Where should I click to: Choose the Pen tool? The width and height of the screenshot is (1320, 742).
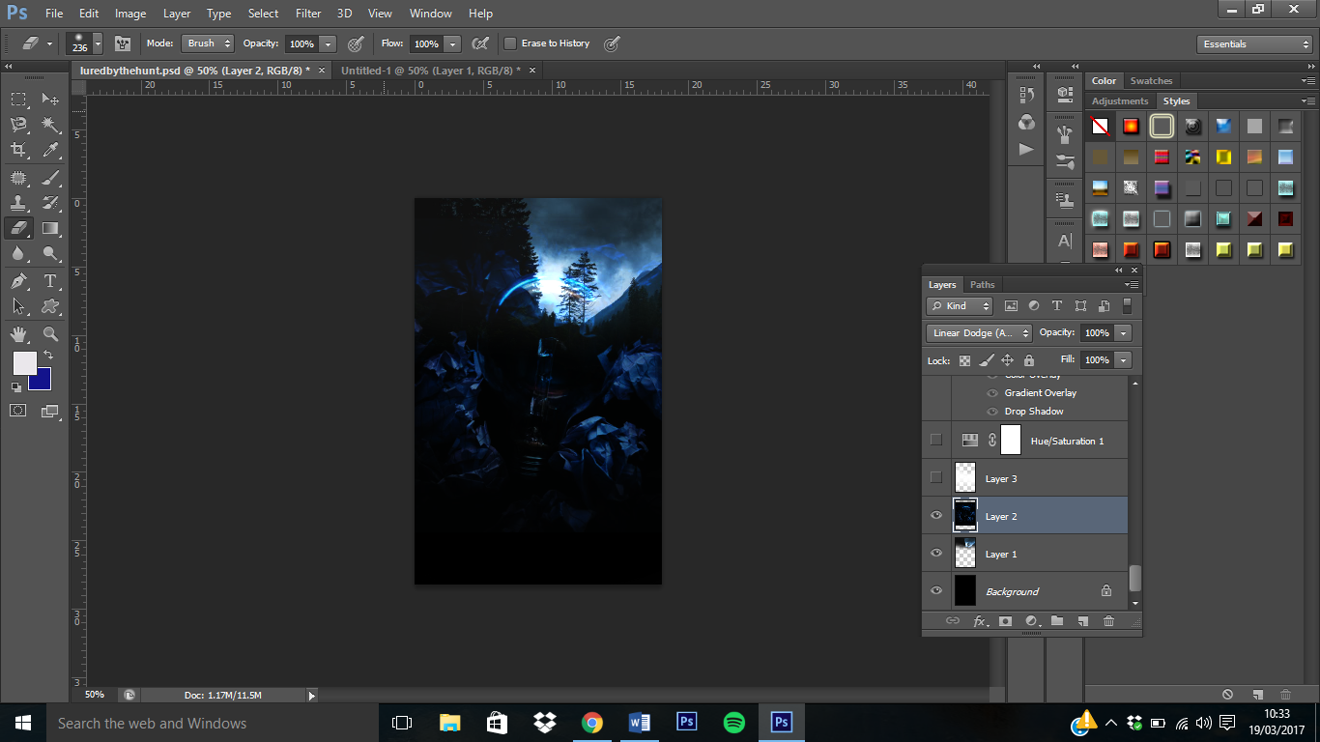coord(18,281)
